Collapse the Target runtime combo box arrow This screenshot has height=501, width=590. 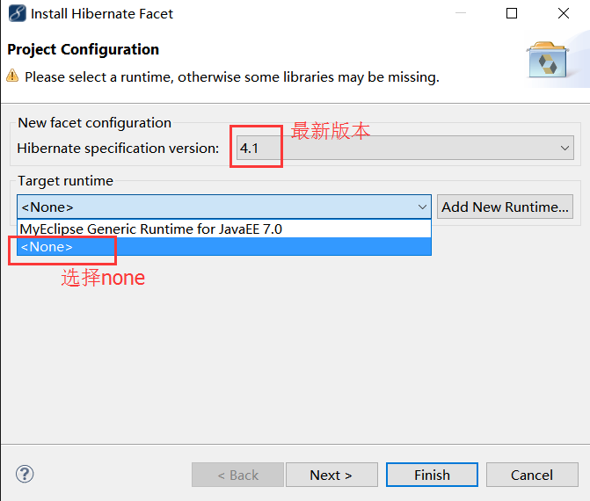point(422,207)
